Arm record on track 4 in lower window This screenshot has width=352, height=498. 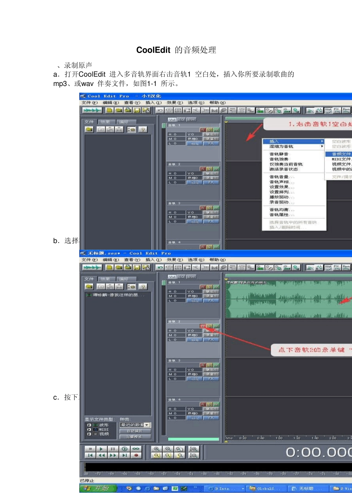point(203,404)
